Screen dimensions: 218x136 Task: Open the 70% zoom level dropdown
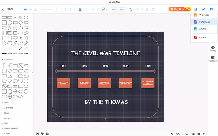tap(179, 134)
